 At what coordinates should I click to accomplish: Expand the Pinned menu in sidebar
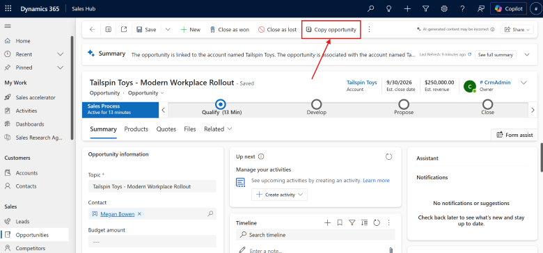point(61,67)
